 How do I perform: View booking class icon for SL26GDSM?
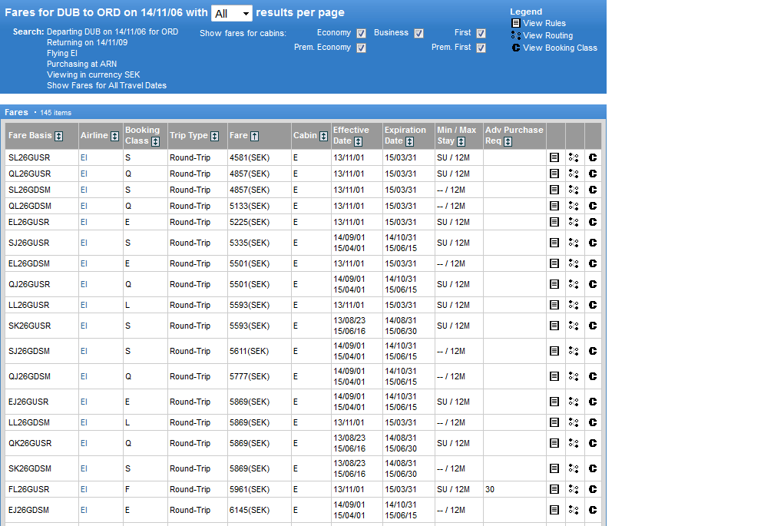pos(593,190)
